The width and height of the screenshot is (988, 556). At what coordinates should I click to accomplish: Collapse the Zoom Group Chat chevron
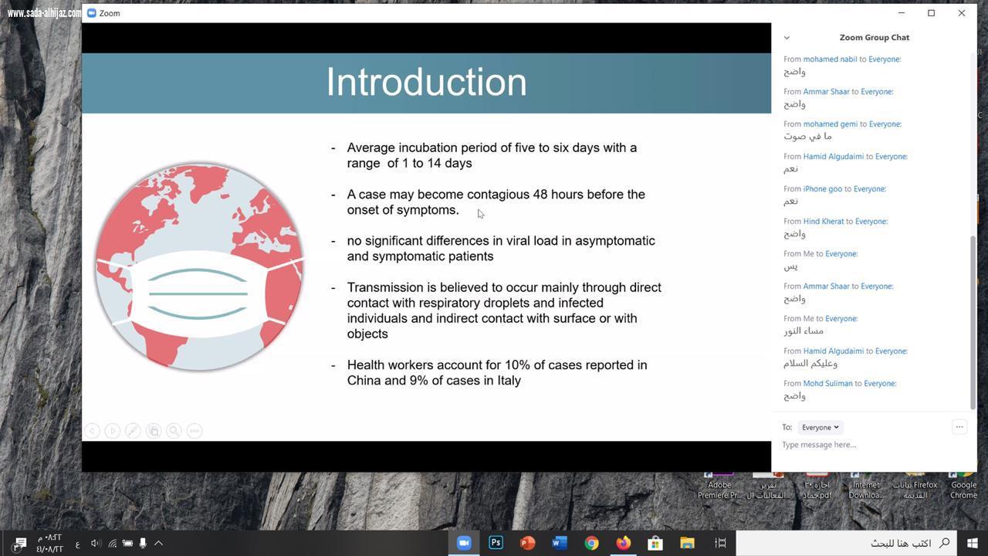[787, 37]
